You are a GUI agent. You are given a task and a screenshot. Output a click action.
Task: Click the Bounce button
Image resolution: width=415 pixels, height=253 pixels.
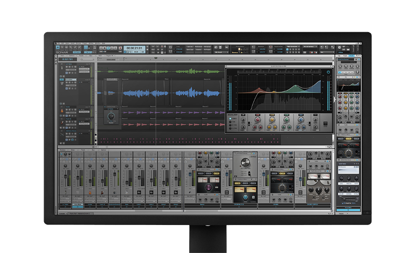tap(199, 49)
